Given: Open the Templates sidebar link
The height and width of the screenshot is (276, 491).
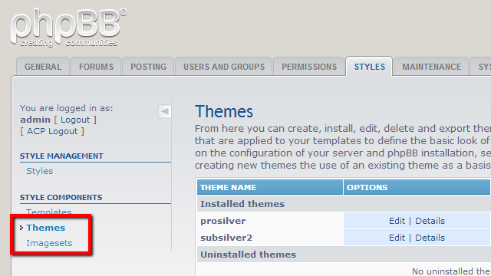Looking at the screenshot, I should click(x=49, y=212).
